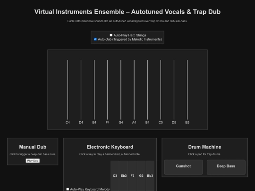Hit the Deep Bass drum pad
The height and width of the screenshot is (191, 255).
click(226, 167)
